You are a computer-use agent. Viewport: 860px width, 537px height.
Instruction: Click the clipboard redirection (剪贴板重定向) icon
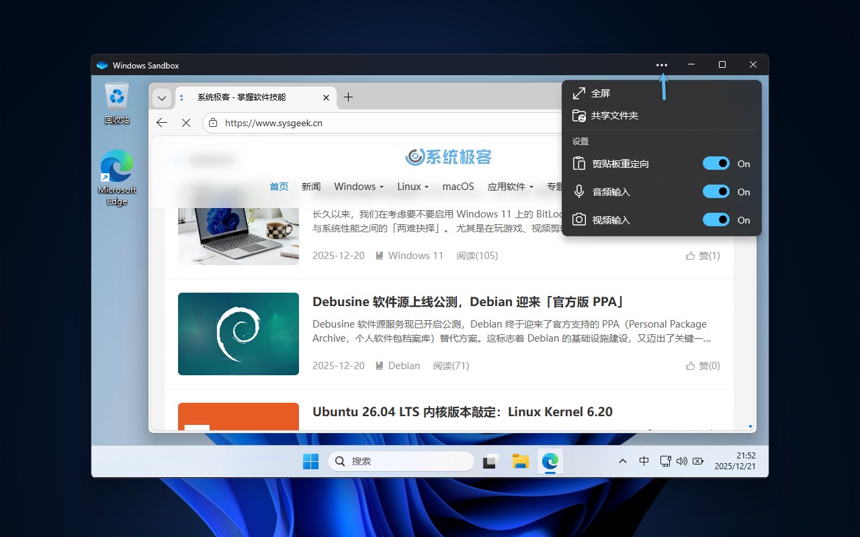click(579, 163)
